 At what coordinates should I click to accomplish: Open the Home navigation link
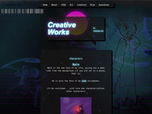click(x=45, y=5)
